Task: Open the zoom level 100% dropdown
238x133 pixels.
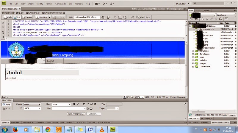Action: coord(139,97)
